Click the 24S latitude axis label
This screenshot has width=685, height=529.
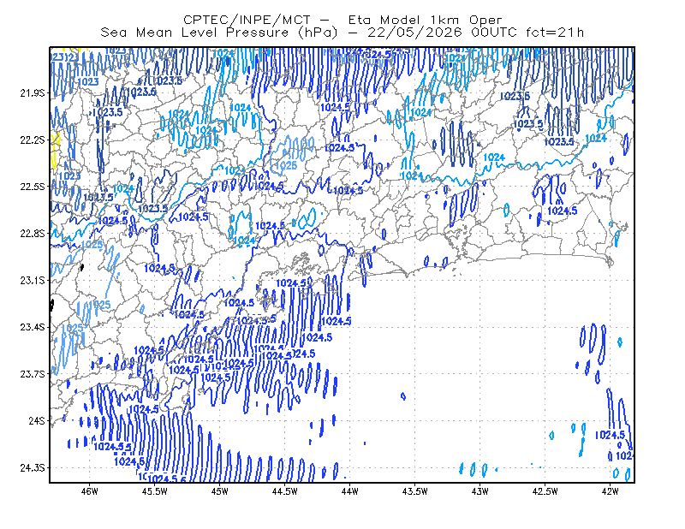click(37, 420)
